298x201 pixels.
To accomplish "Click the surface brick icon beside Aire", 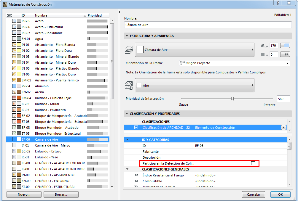I will pyautogui.click(x=129, y=85).
